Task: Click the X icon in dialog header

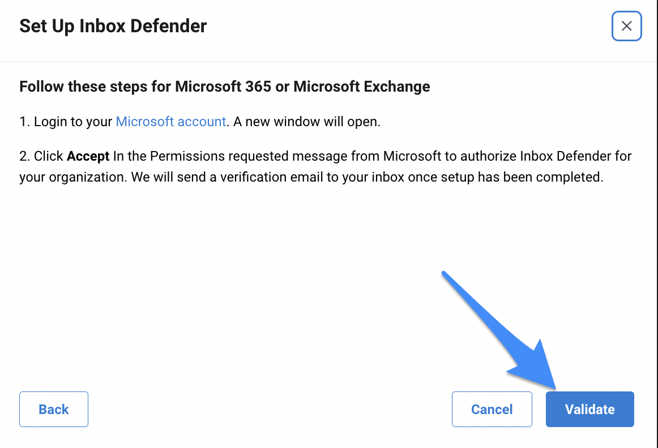Action: 626,26
